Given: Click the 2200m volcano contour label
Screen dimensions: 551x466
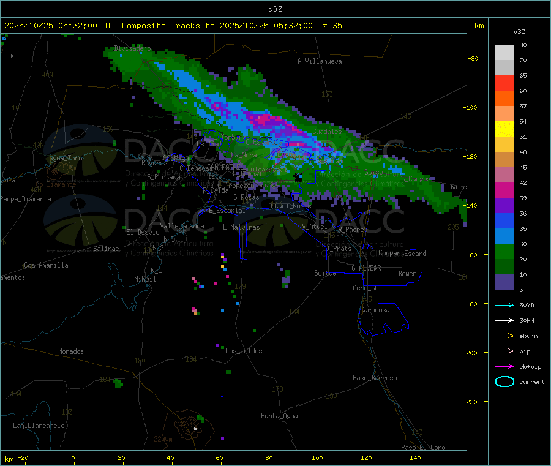Looking at the screenshot, I should point(163,439).
